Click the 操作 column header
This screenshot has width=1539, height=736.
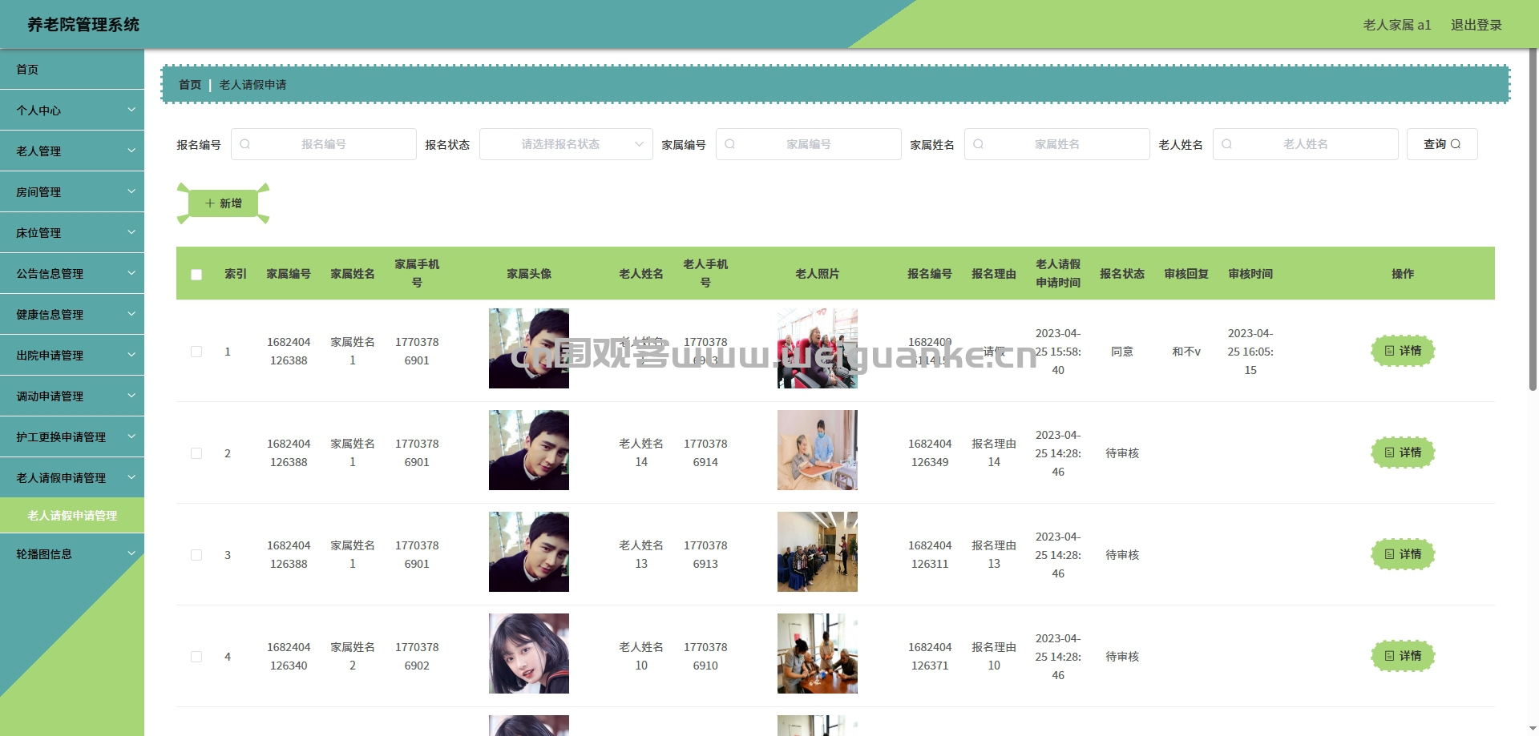click(x=1403, y=274)
